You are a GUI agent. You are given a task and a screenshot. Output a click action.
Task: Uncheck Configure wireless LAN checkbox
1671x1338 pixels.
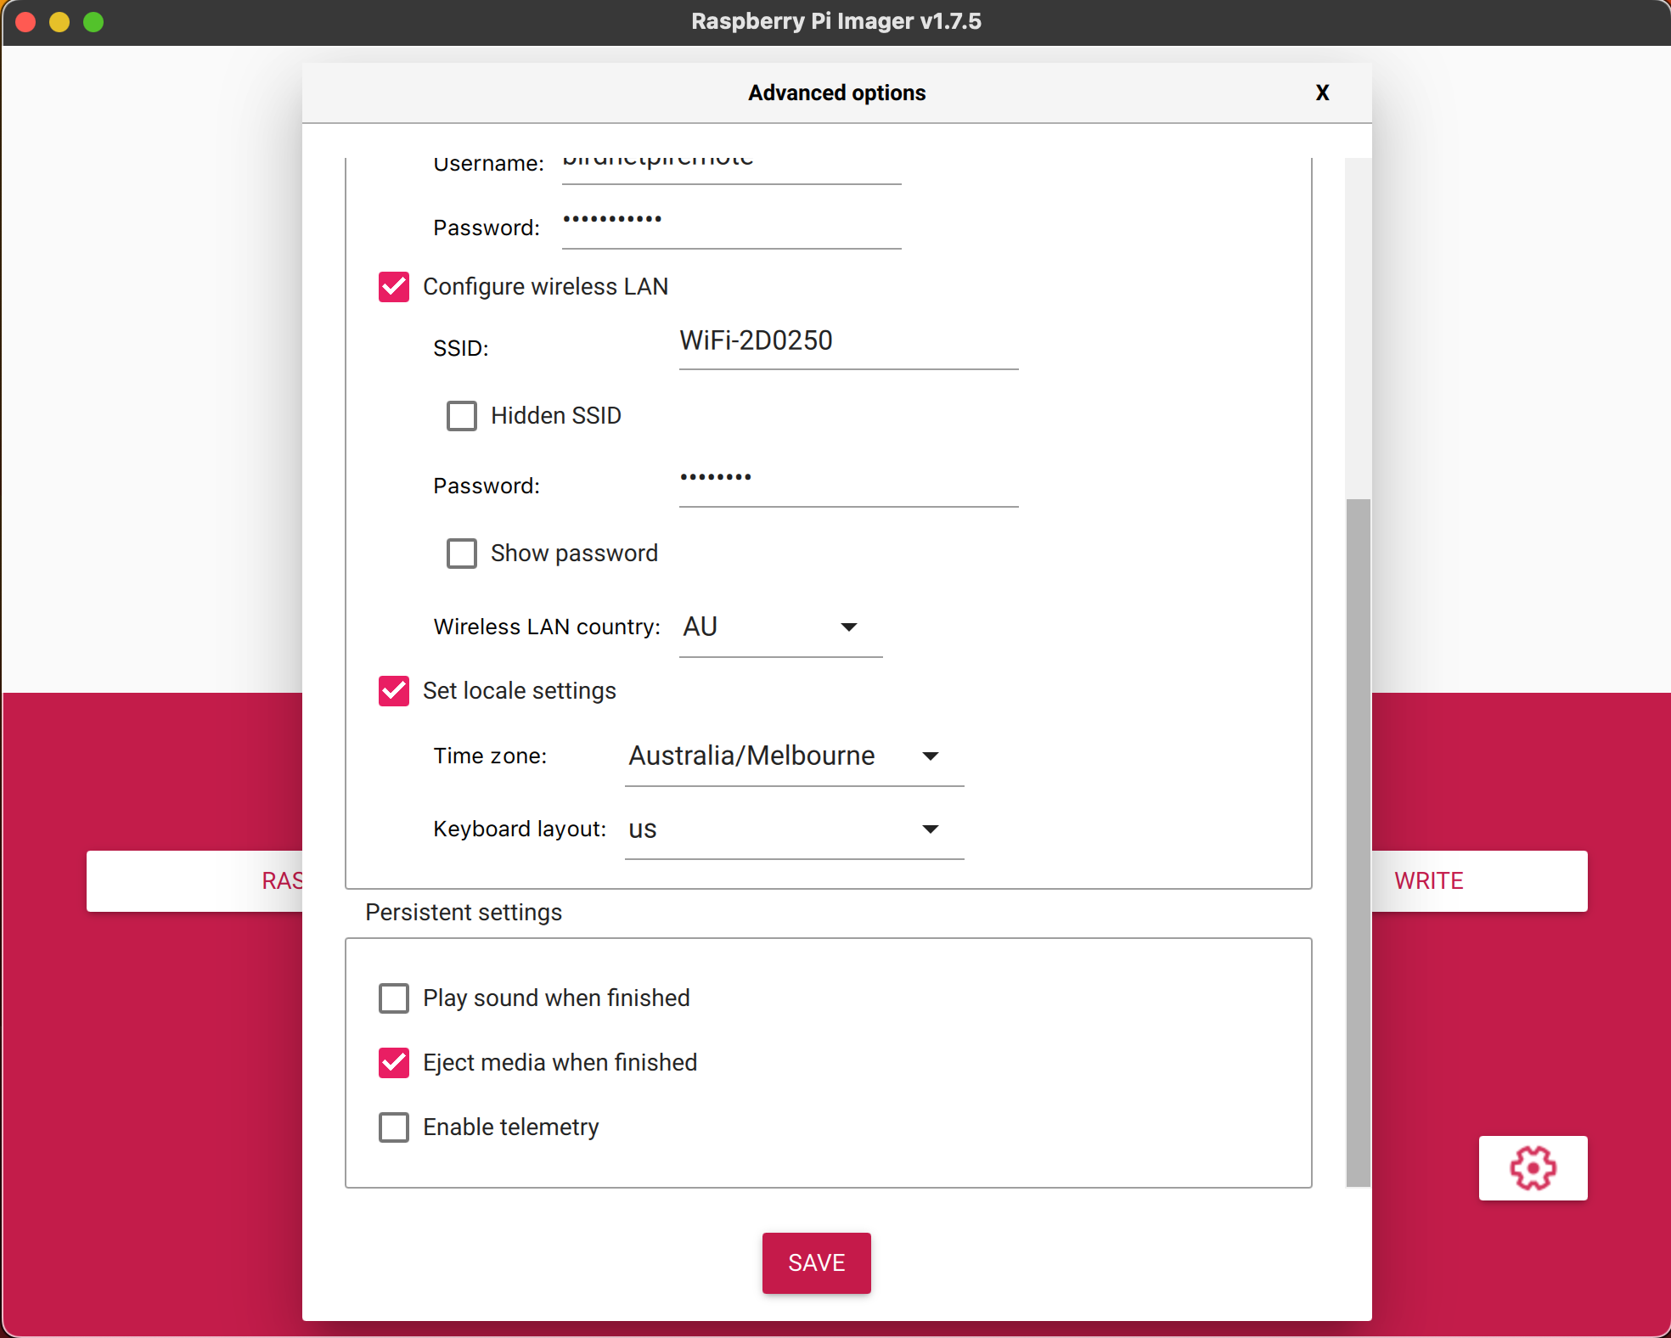pyautogui.click(x=394, y=287)
